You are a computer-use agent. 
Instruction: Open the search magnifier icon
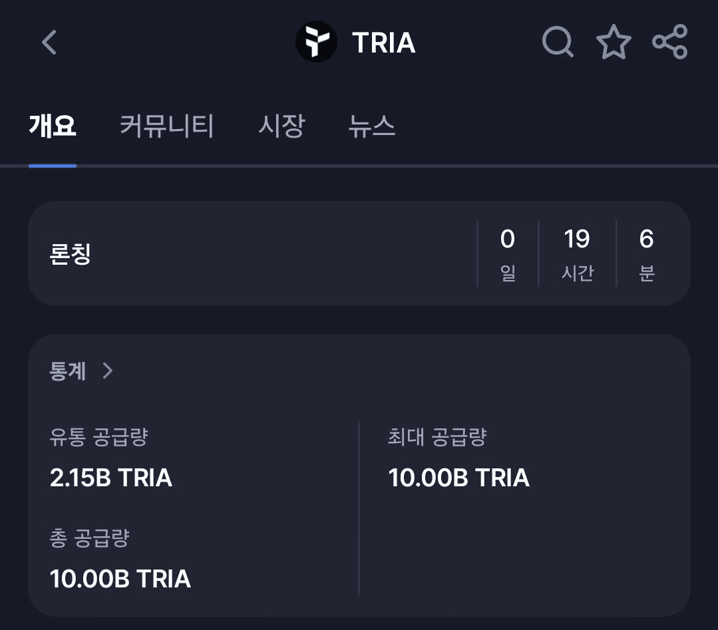pos(558,42)
